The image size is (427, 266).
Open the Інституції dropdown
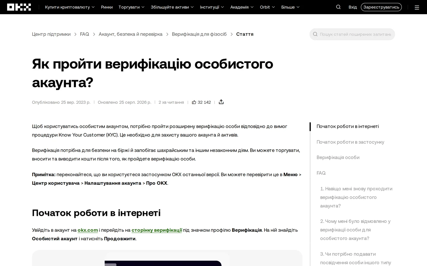[x=212, y=7]
